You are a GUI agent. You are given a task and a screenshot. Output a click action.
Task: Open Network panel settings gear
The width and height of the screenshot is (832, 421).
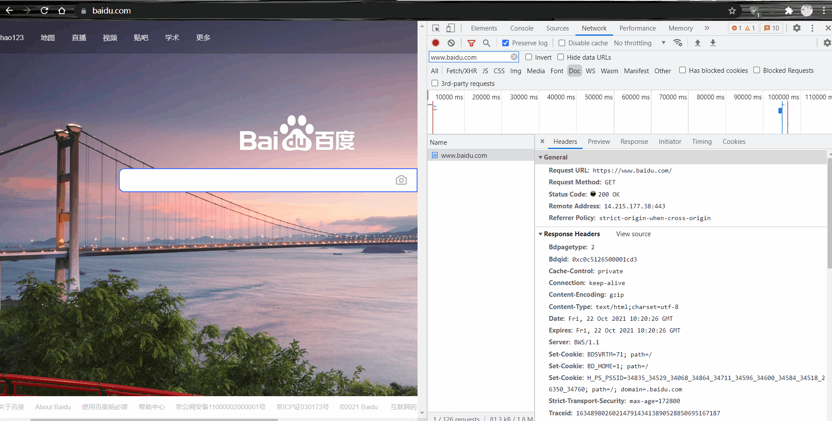[827, 43]
